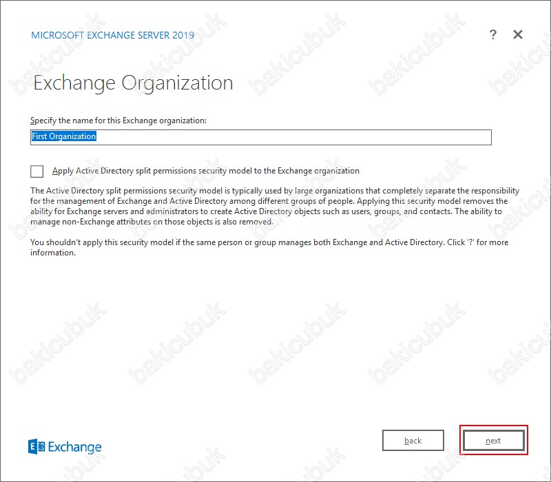Click the Exchange logo at the bottom left

pos(65,446)
